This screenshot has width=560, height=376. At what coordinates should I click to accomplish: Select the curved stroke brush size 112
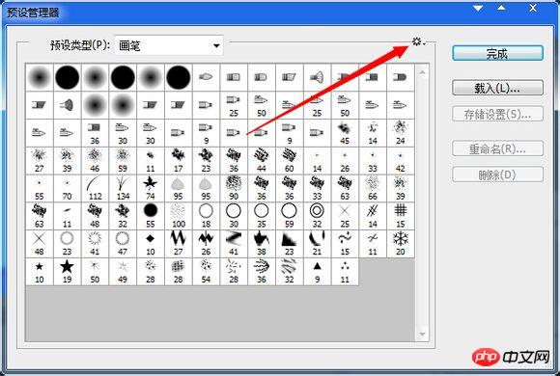[x=95, y=188]
